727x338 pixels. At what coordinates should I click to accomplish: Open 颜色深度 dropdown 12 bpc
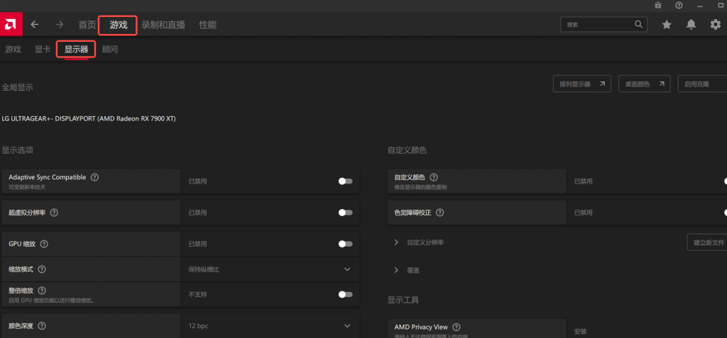point(270,326)
